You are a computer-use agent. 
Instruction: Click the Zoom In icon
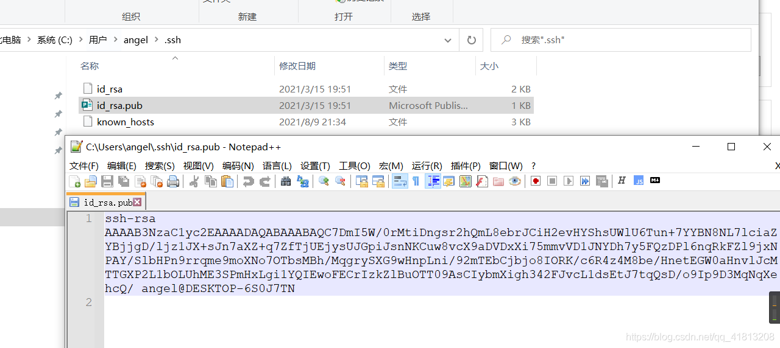[x=324, y=181]
